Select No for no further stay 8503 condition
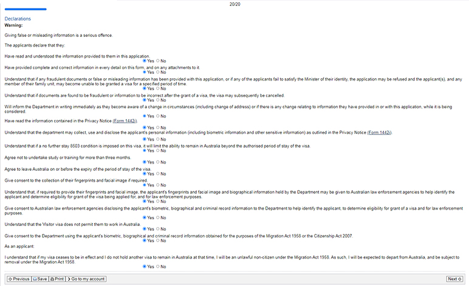469x286 pixels. (x=157, y=151)
